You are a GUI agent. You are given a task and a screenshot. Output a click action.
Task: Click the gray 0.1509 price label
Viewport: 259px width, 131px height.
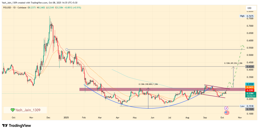pyautogui.click(x=250, y=109)
